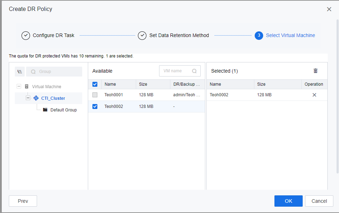Viewport: 339px width, 213px height.
Task: Click the VM name search magnifier icon
Action: point(194,71)
